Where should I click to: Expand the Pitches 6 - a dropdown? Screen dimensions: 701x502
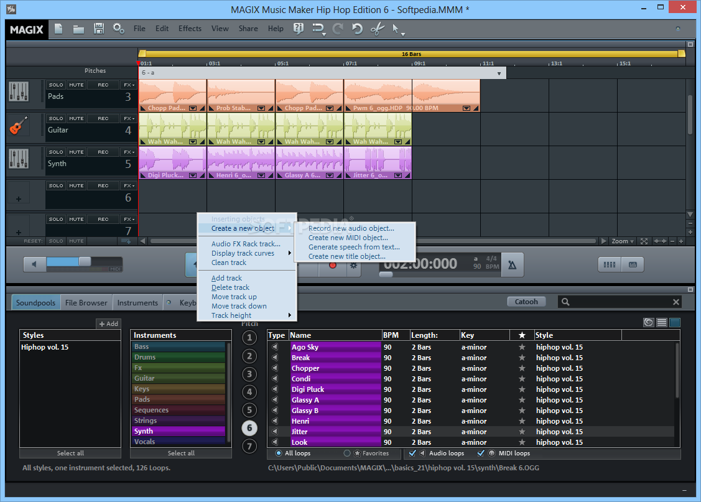(499, 73)
